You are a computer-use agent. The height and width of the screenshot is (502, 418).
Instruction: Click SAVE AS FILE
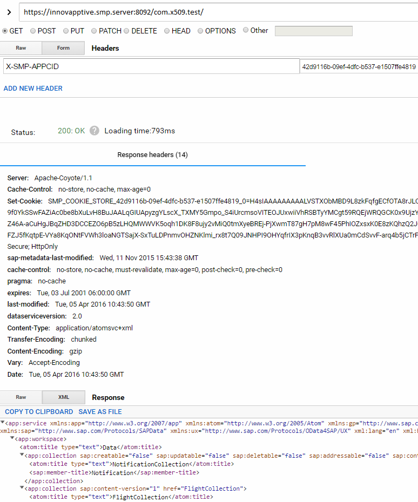pyautogui.click(x=100, y=412)
